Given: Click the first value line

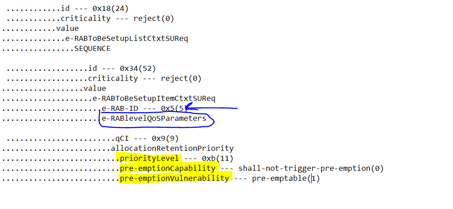Looking at the screenshot, I should pos(67,29).
